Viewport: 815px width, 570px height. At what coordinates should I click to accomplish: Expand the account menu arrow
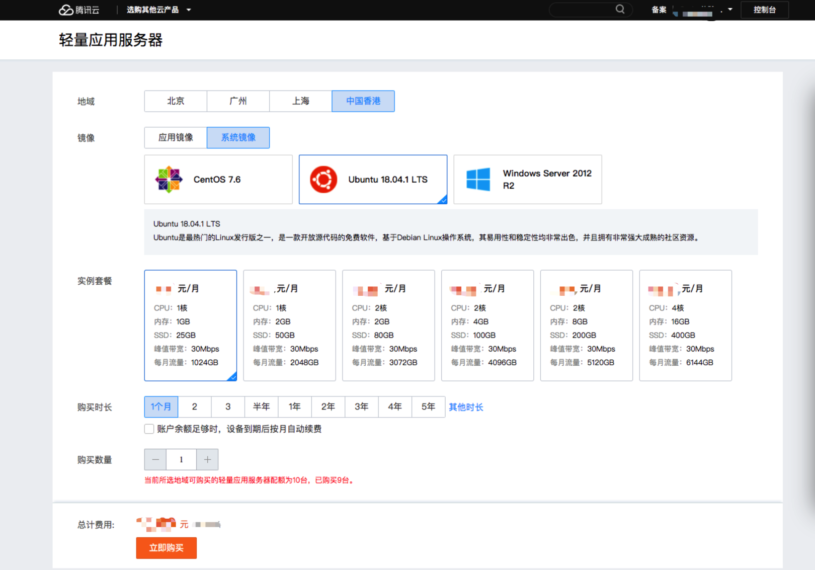[730, 10]
